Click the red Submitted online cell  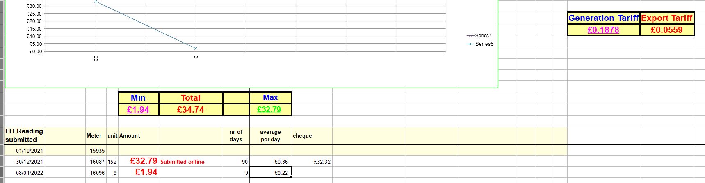(x=183, y=162)
